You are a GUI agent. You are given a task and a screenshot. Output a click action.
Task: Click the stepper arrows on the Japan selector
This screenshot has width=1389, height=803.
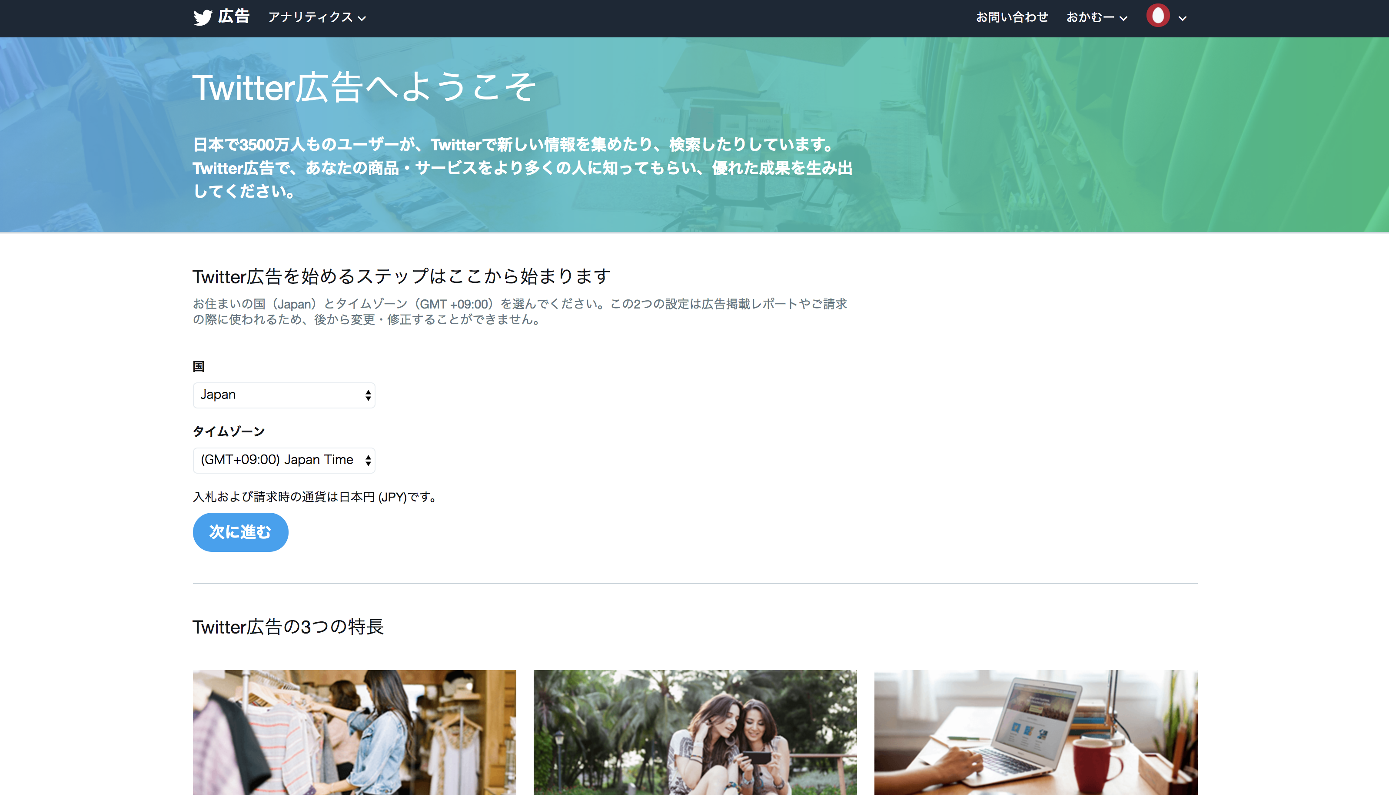click(x=367, y=395)
